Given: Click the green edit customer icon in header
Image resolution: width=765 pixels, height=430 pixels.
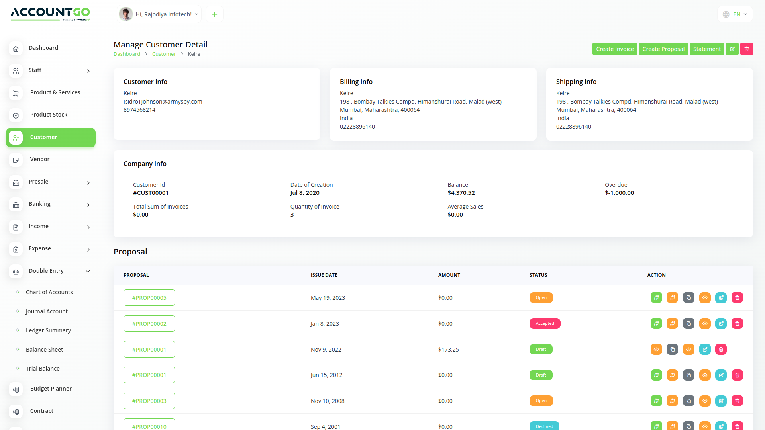Looking at the screenshot, I should coord(732,49).
